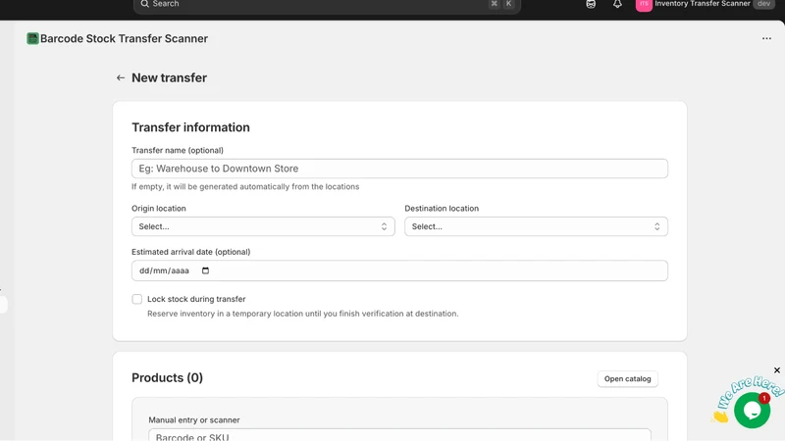Go back using the arrow beside New transfer
785x441 pixels.
[120, 77]
